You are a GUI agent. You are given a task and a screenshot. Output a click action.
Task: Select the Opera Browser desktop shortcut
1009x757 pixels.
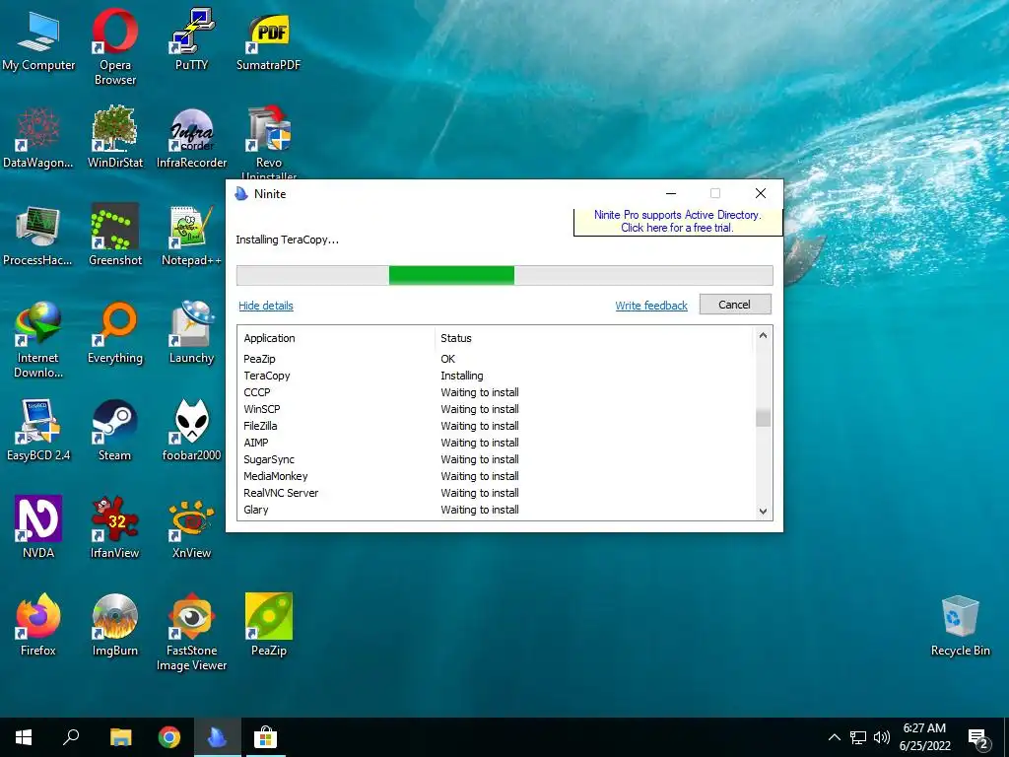coord(114,46)
